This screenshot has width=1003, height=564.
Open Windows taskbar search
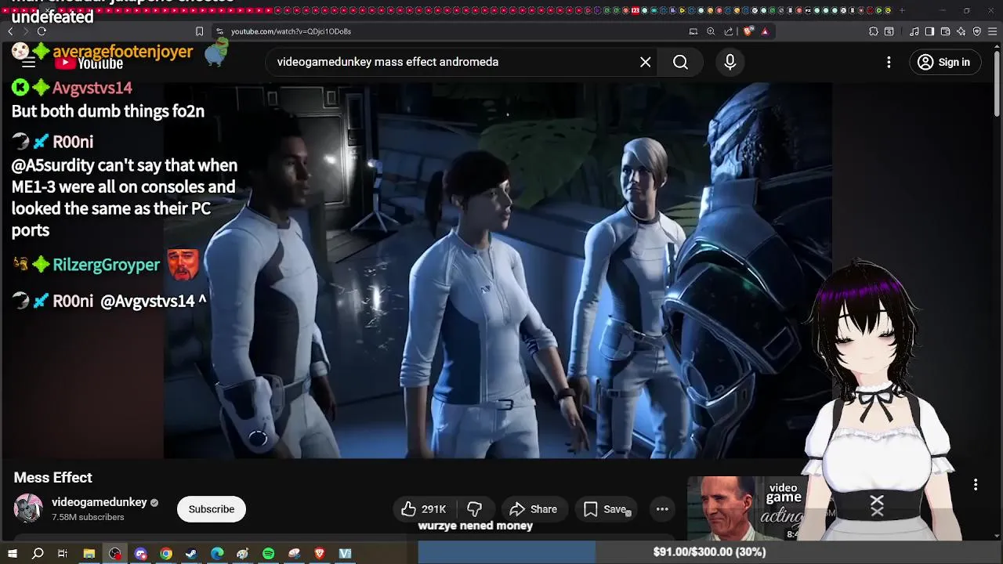coord(38,554)
